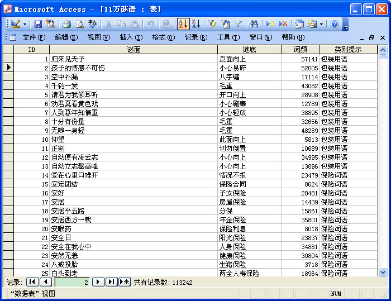Open the 窗口(W) menu
The width and height of the screenshot is (391, 301).
[261, 37]
